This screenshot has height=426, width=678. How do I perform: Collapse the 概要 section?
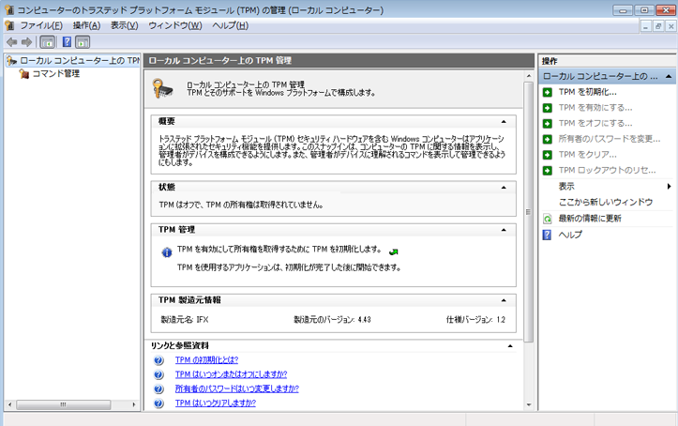click(x=504, y=122)
